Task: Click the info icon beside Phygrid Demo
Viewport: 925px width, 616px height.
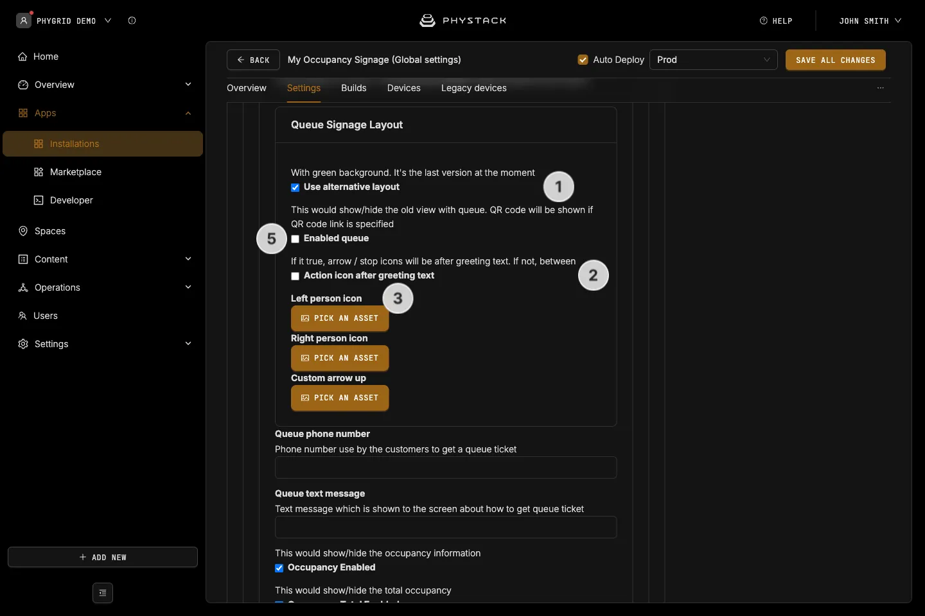Action: [132, 21]
